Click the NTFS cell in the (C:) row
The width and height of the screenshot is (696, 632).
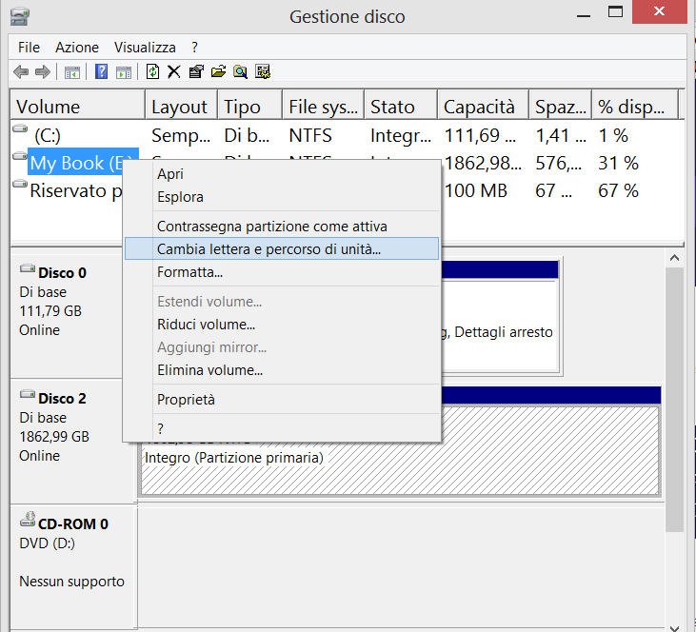tap(310, 135)
